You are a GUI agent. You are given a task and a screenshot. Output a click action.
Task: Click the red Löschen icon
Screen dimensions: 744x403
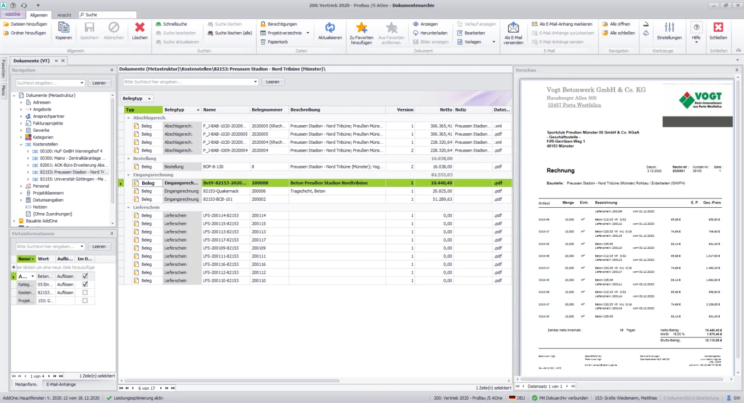139,28
